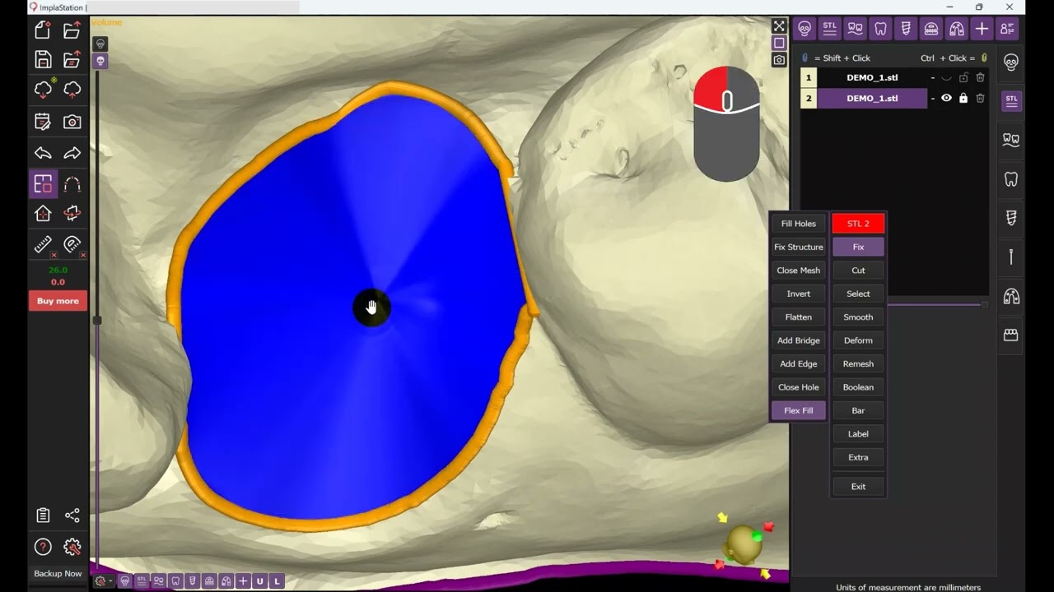Viewport: 1054px width, 592px height.
Task: Click the orientation gizmo sphere
Action: (744, 543)
